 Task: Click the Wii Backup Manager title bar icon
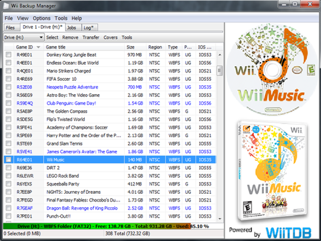click(6, 6)
